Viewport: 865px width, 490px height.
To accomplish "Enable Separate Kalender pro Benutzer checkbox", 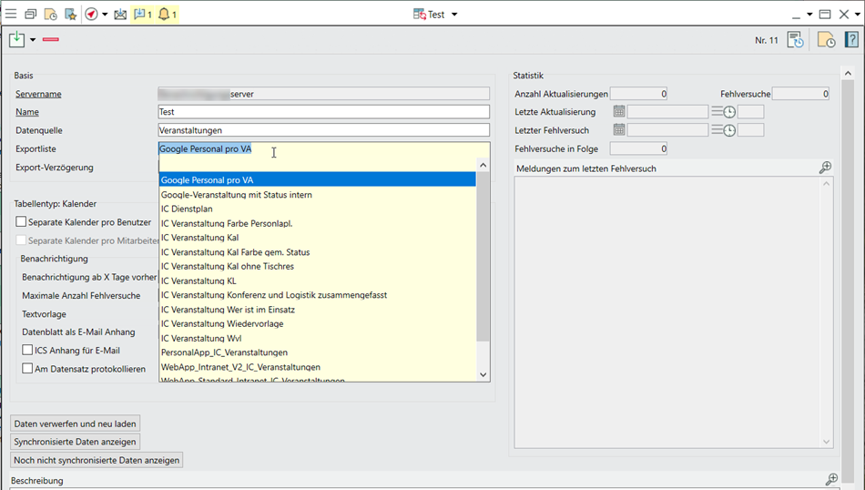I will (x=22, y=222).
